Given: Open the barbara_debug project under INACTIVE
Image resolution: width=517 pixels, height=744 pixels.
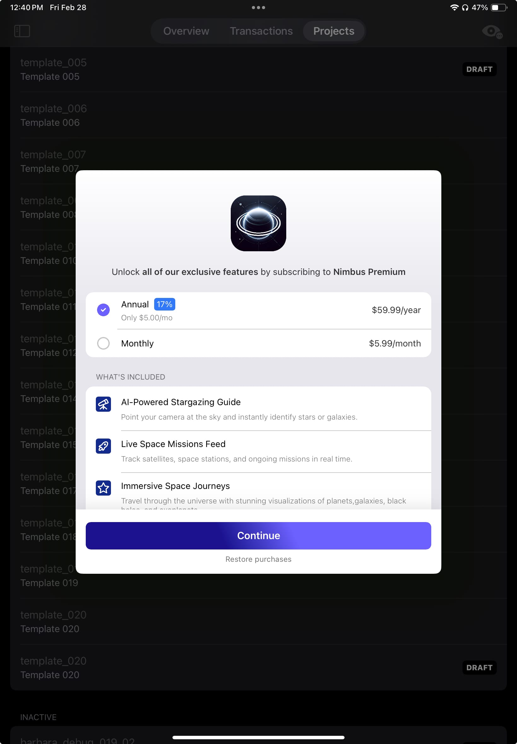Looking at the screenshot, I should (x=77, y=739).
